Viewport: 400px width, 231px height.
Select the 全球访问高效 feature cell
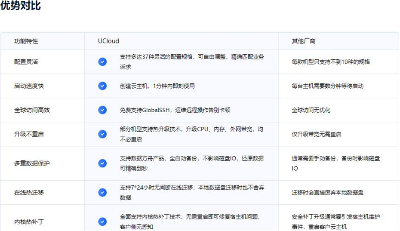point(43,110)
